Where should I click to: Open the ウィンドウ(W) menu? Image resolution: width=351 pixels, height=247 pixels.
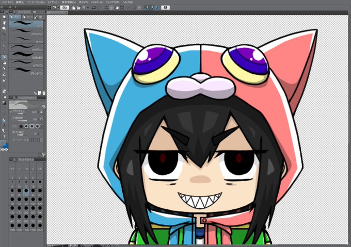pos(113,2)
